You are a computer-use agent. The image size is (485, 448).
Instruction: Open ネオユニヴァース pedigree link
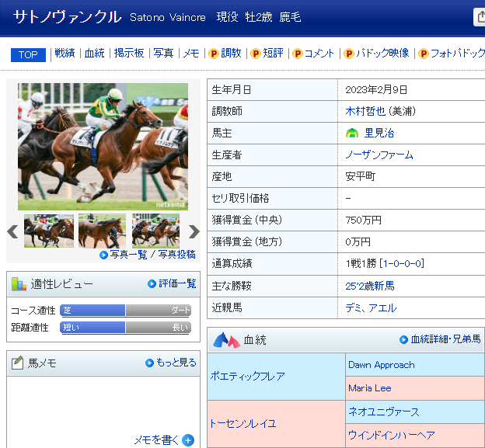click(384, 412)
